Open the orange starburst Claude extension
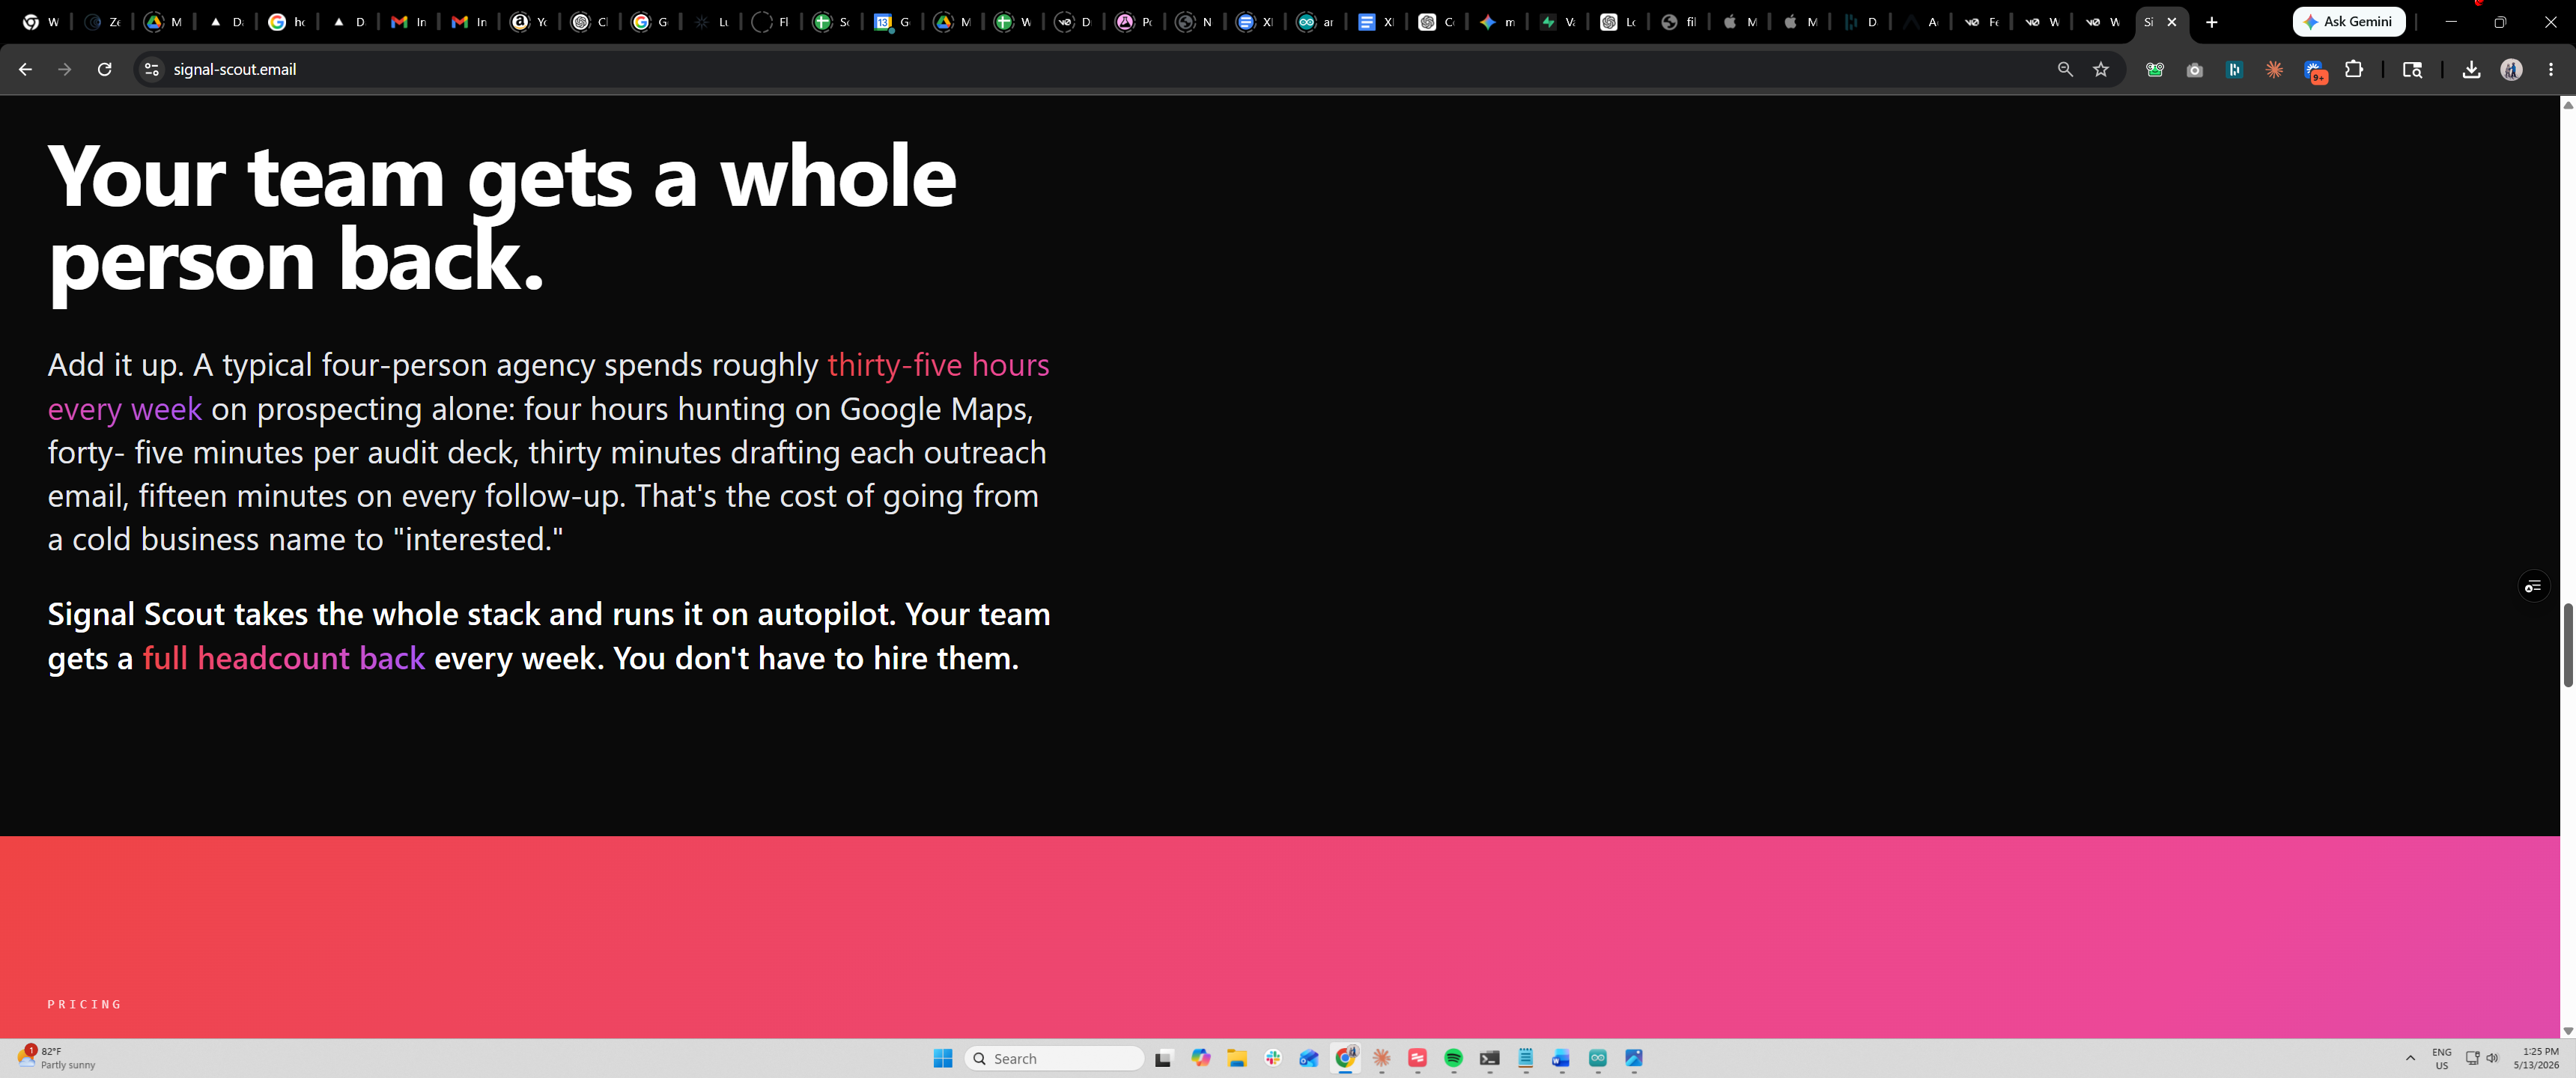This screenshot has height=1078, width=2576. tap(2274, 70)
